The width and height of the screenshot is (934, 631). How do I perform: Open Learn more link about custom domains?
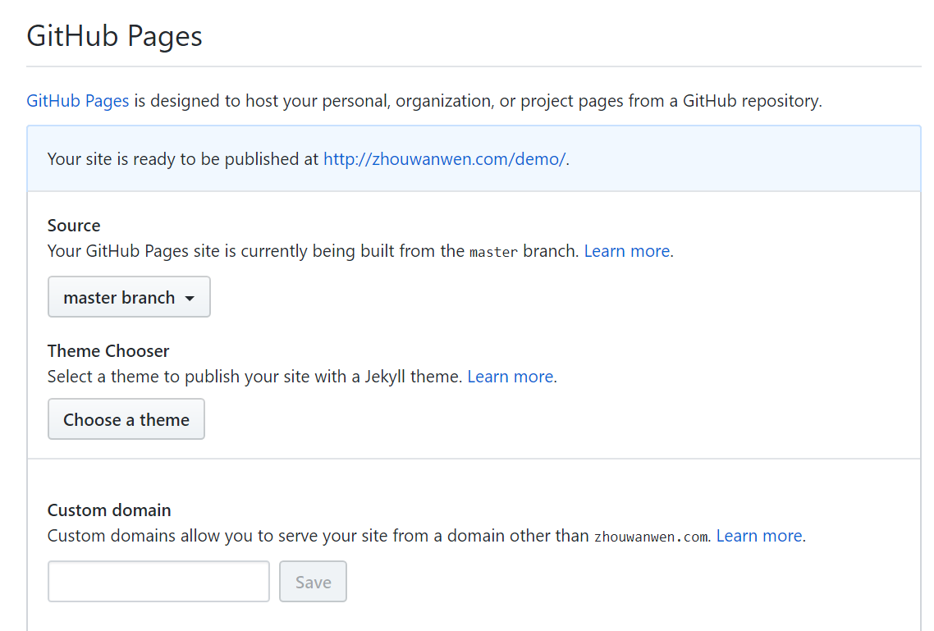tap(759, 536)
